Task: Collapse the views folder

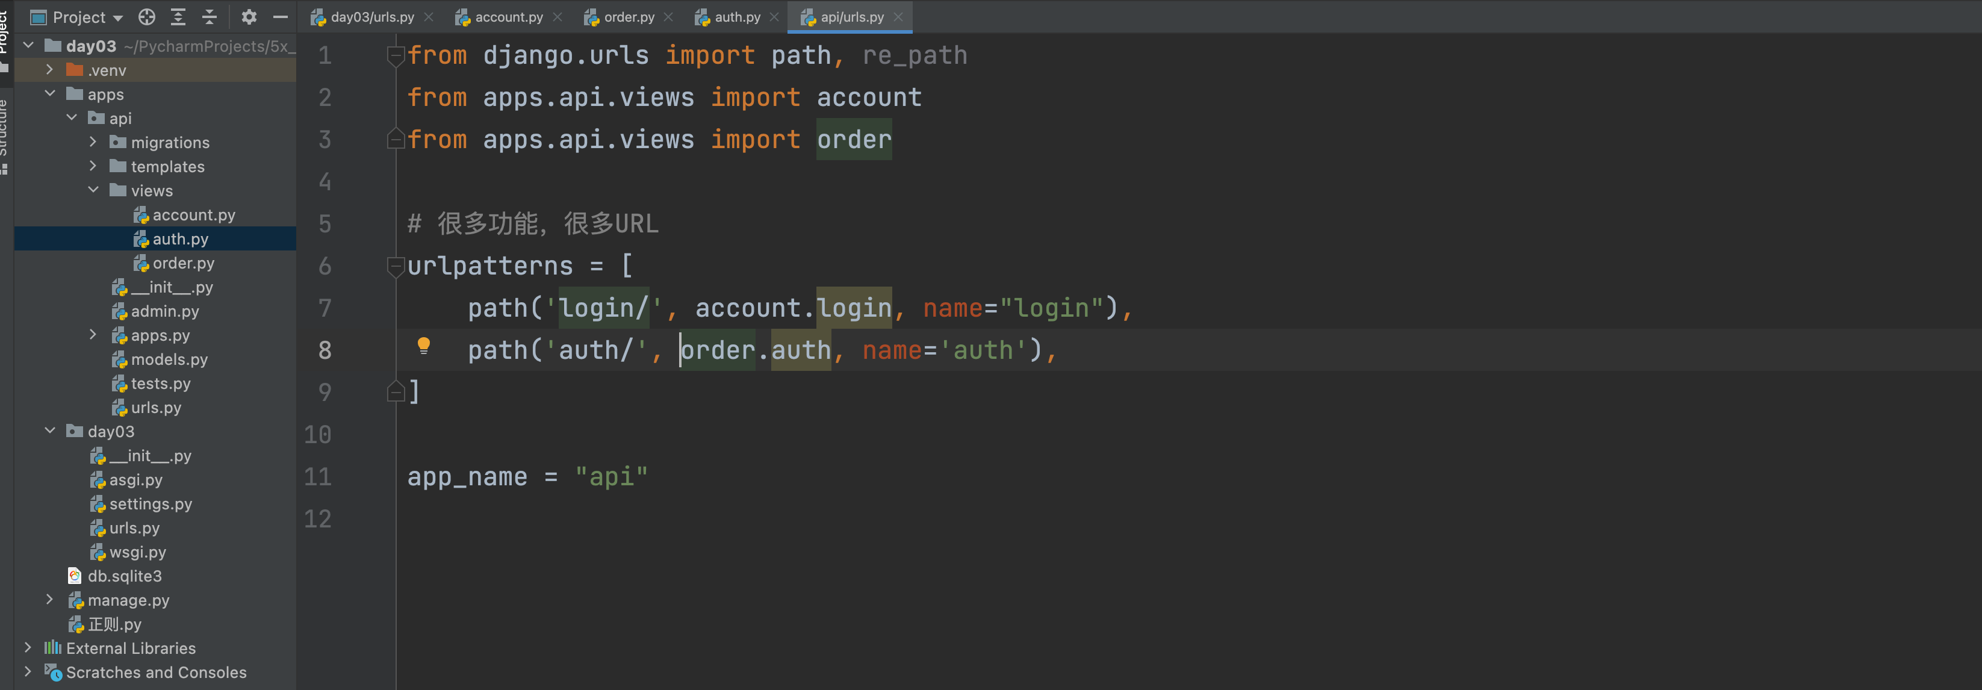Action: point(93,190)
